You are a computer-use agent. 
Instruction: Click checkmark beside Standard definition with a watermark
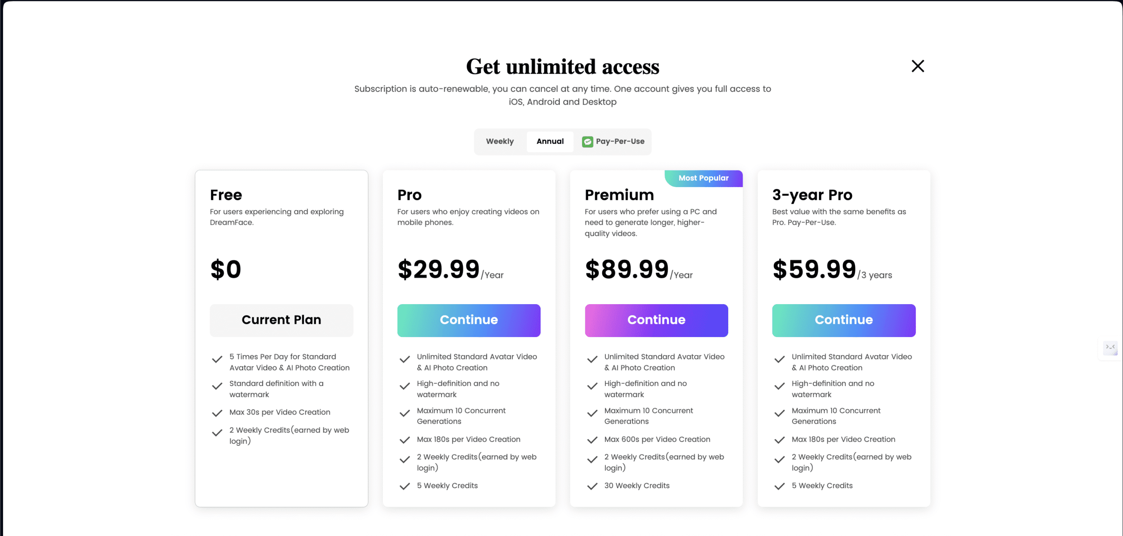217,386
